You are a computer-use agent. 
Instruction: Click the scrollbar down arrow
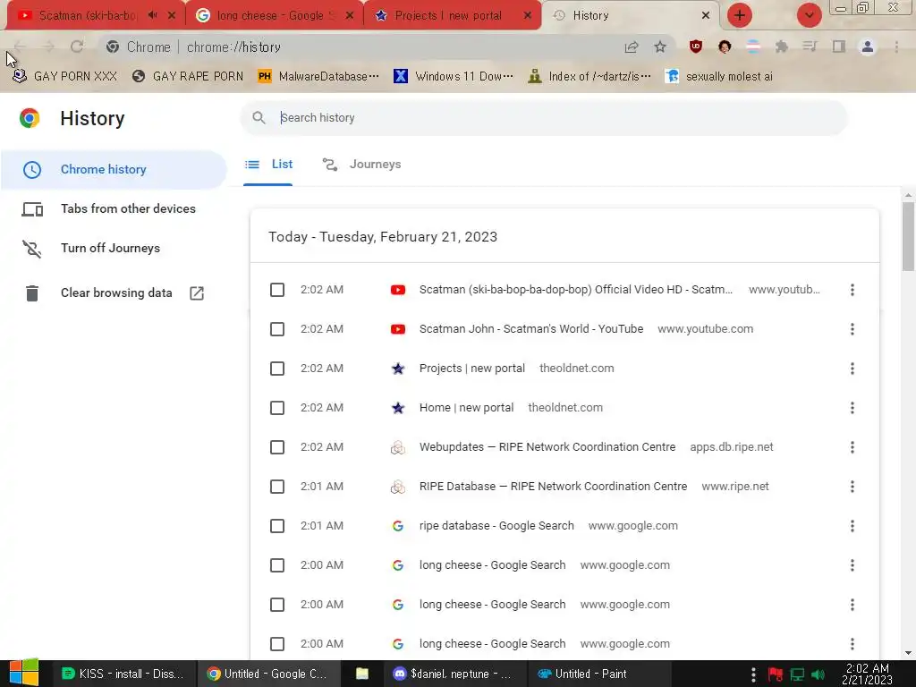[908, 652]
